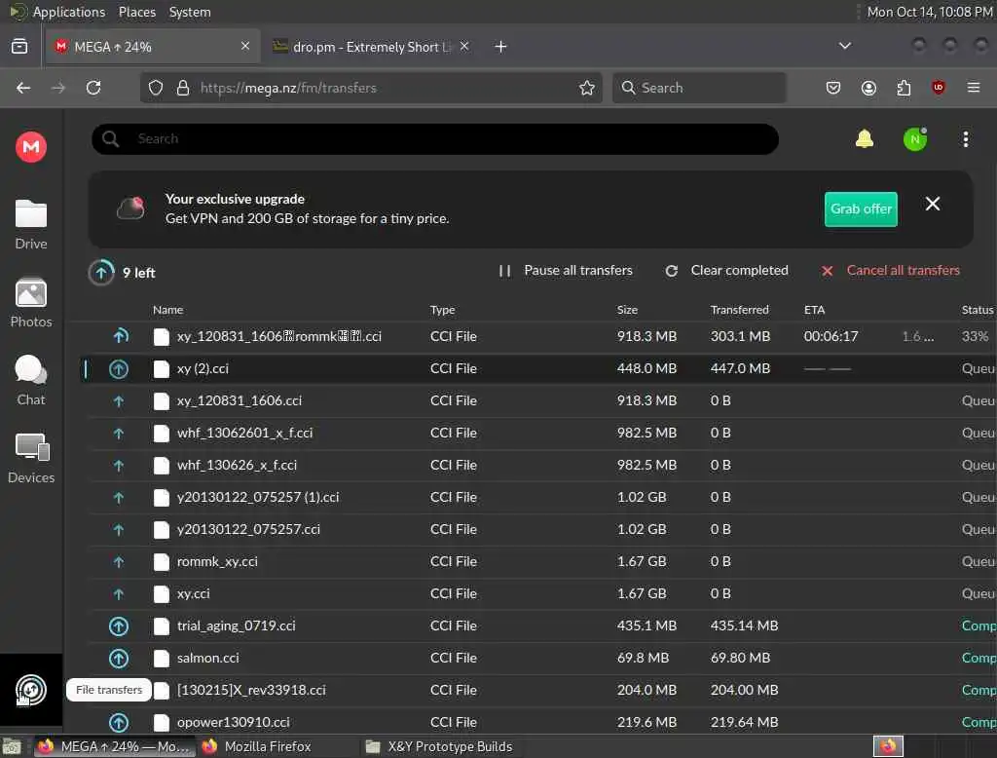Viewport: 997px width, 758px height.
Task: Open the System menu
Action: (x=190, y=12)
